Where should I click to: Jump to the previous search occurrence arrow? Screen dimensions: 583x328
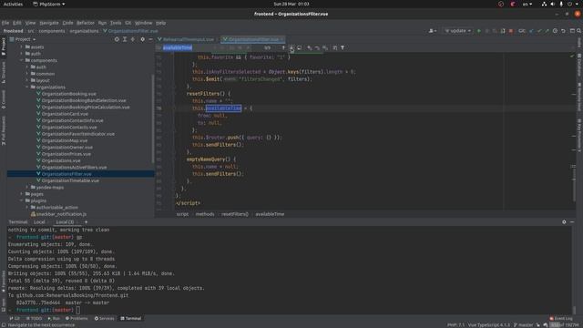[283, 47]
